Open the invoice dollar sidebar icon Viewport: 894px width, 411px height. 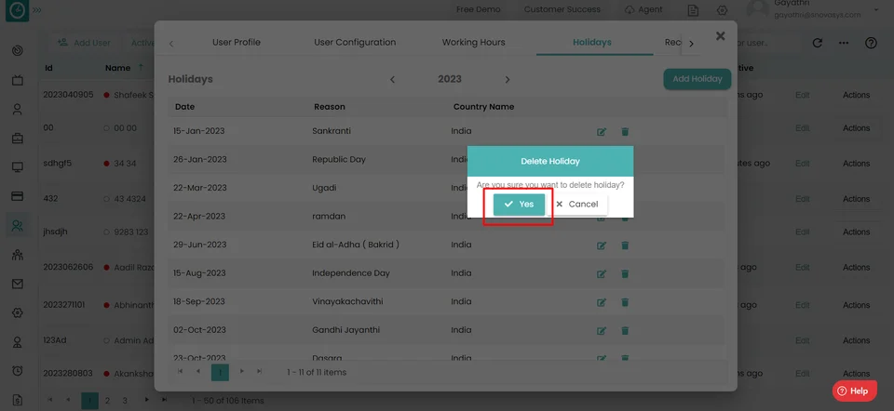[x=18, y=400]
